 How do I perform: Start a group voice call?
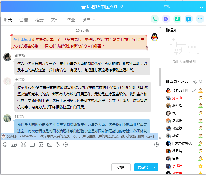coord(155,19)
